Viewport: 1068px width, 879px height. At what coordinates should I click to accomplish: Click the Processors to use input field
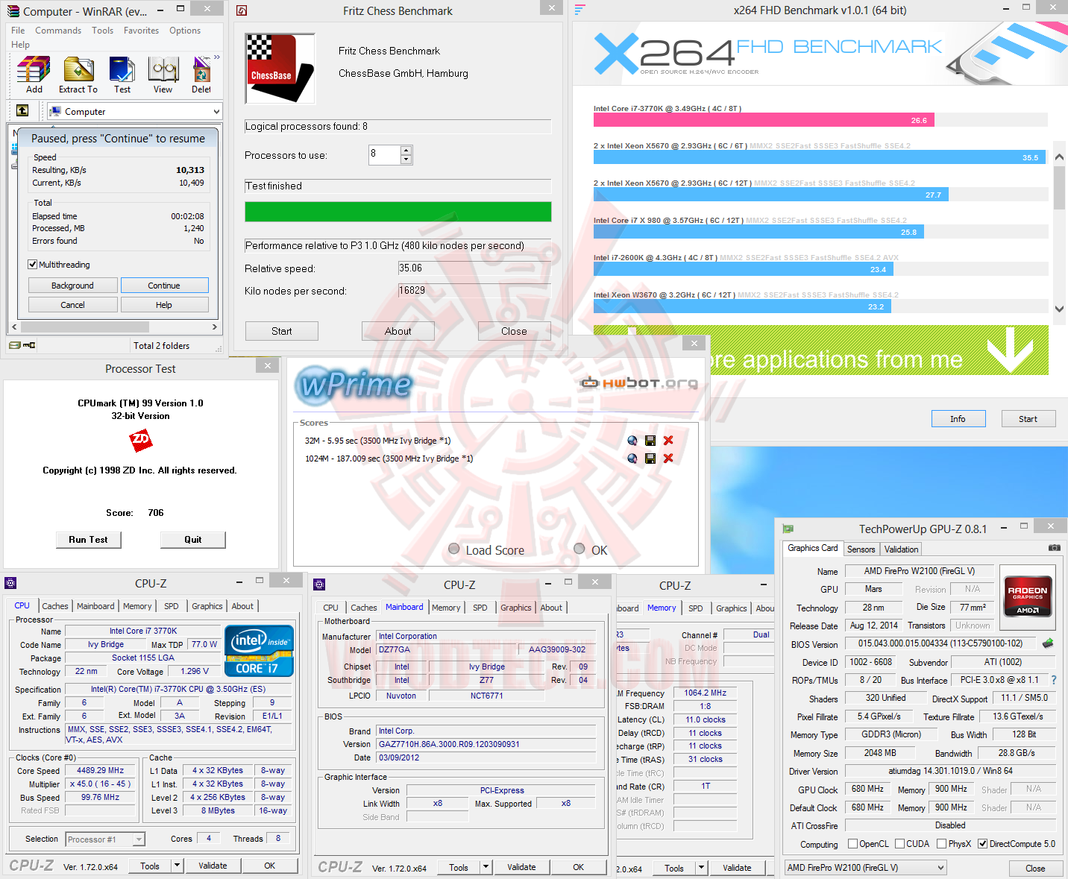tap(384, 155)
